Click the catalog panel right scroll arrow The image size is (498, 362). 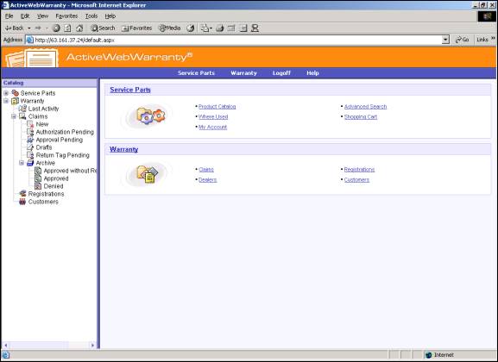pos(92,345)
